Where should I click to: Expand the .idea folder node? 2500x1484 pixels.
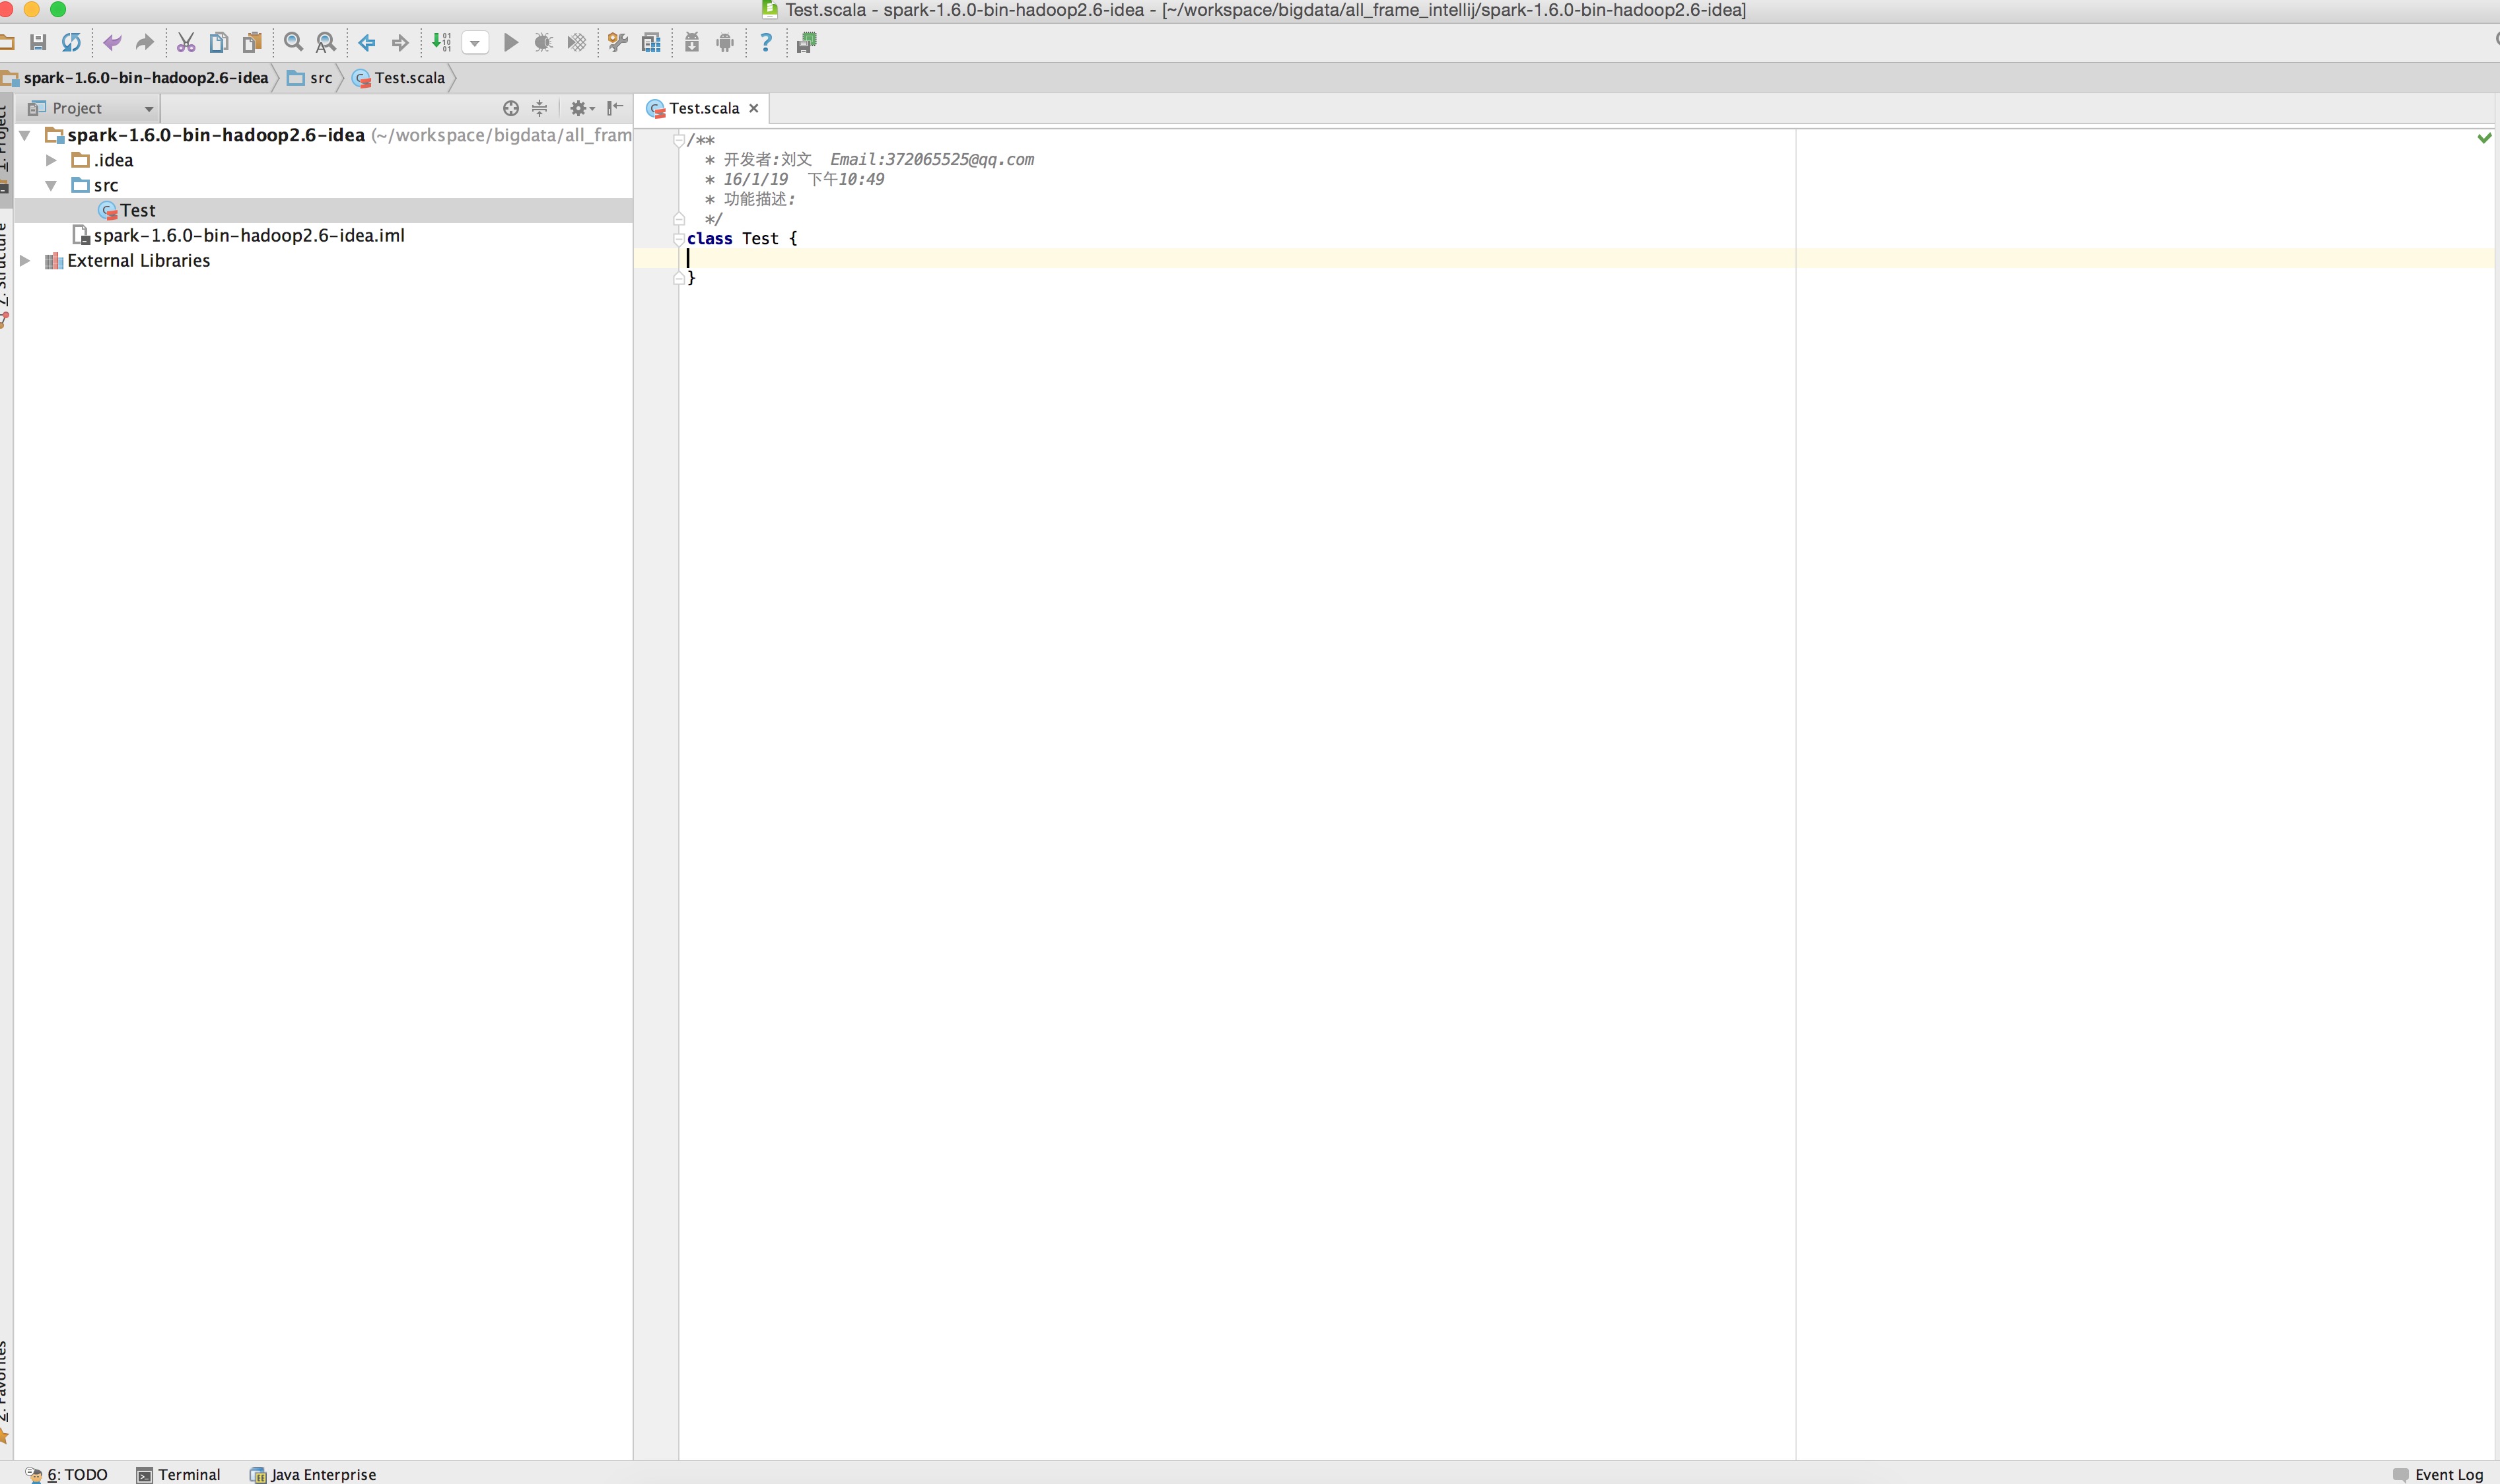pyautogui.click(x=51, y=160)
